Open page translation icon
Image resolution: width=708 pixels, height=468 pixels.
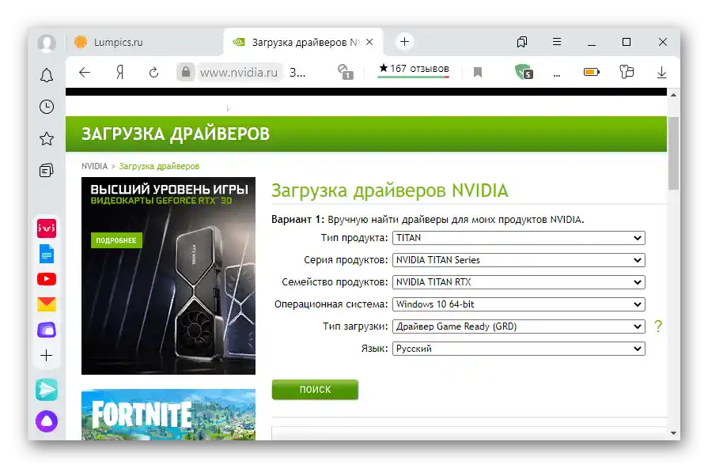coord(346,72)
